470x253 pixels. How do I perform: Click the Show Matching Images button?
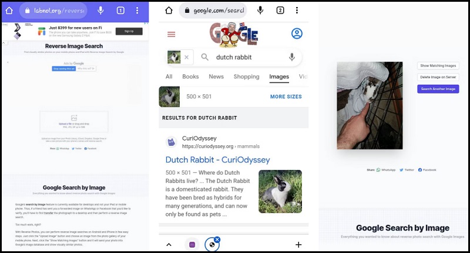pyautogui.click(x=438, y=66)
